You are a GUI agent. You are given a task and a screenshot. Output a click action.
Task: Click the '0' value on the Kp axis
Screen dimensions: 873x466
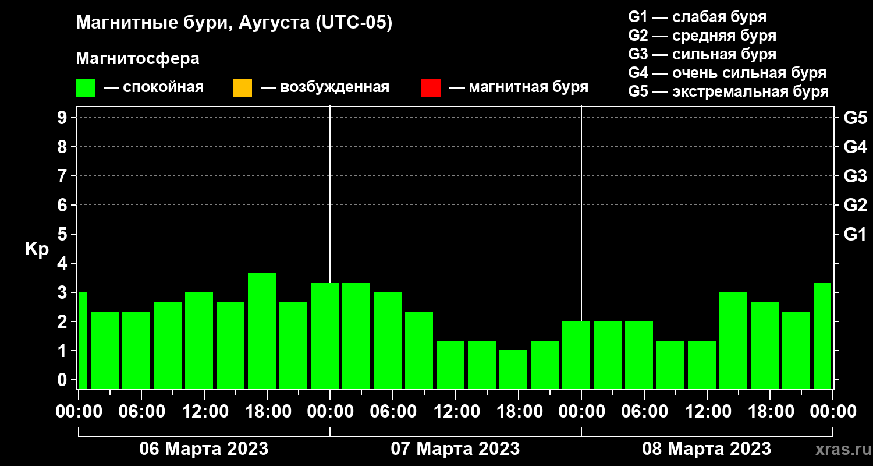click(x=63, y=380)
